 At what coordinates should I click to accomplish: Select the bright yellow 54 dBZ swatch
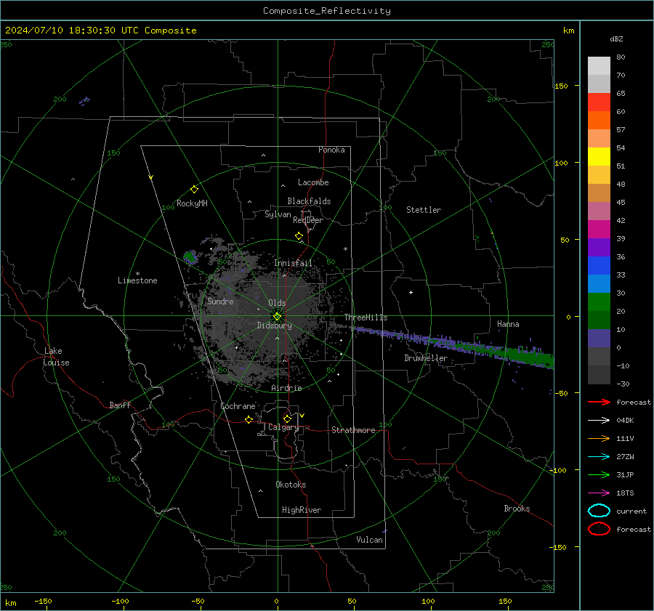(x=599, y=157)
